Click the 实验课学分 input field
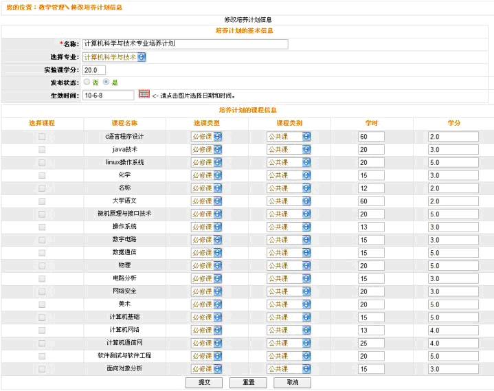This screenshot has height=391, width=494. [x=94, y=70]
